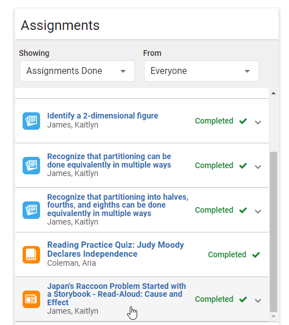Open Reading Practice Quiz: Judy Moody link
This screenshot has height=325, width=289.
click(116, 249)
